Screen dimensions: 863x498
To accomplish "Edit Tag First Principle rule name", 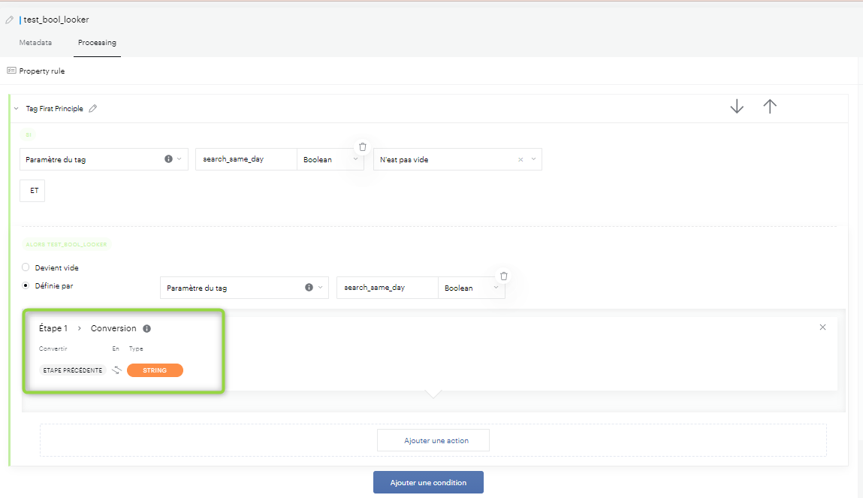I will 93,109.
